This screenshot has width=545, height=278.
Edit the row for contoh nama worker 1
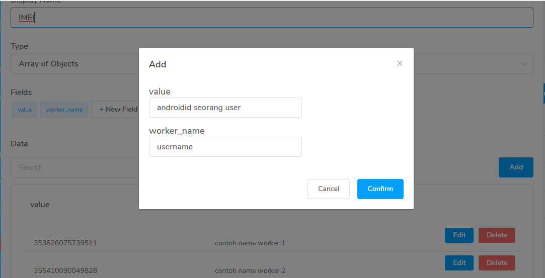tap(459, 235)
